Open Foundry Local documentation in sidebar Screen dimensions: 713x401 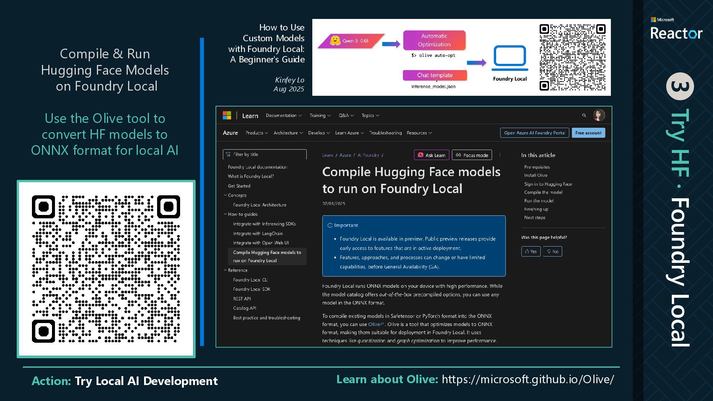coord(257,167)
